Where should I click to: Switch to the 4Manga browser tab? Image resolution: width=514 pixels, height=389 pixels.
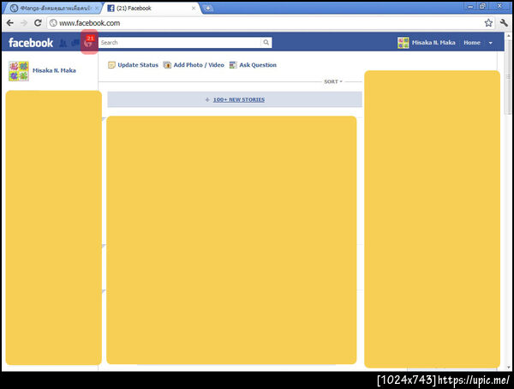52,9
